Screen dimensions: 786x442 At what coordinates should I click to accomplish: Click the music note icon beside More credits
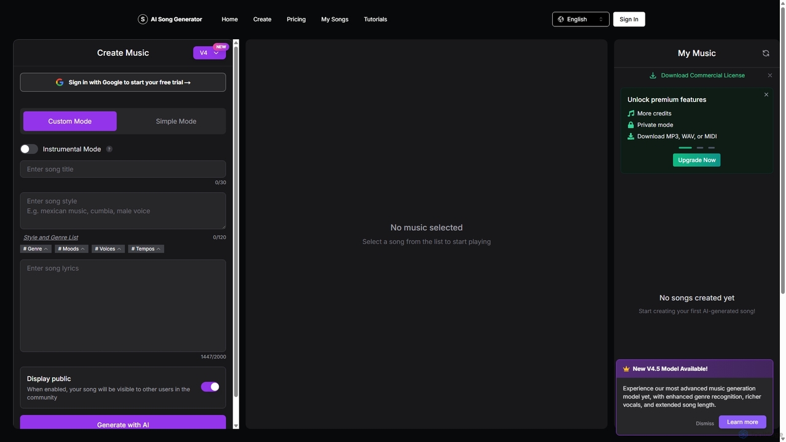(x=631, y=114)
